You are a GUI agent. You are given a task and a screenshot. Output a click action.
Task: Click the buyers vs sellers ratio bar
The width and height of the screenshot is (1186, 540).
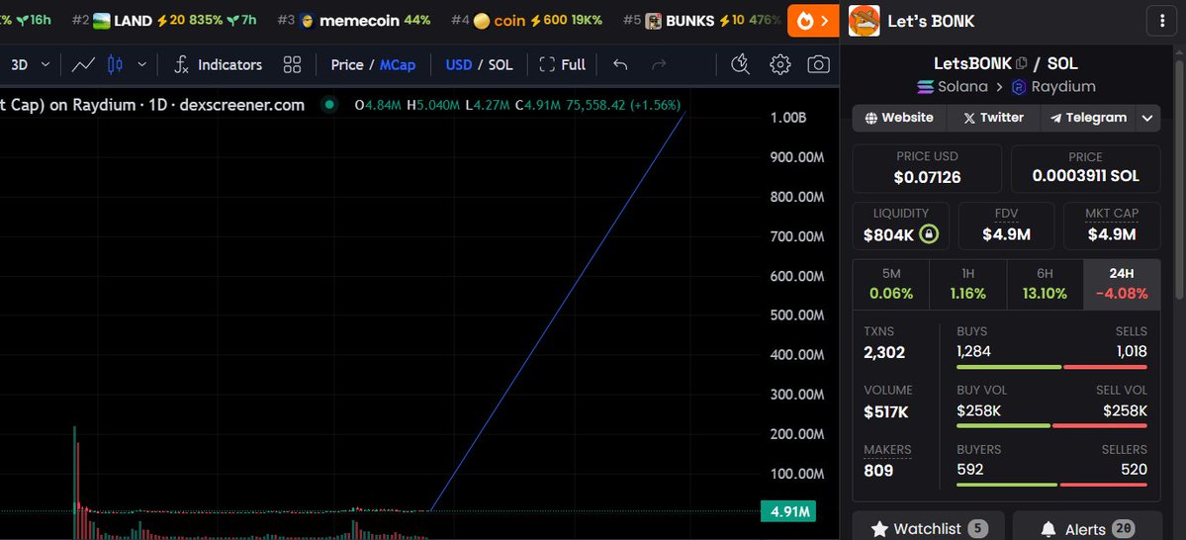(1051, 485)
